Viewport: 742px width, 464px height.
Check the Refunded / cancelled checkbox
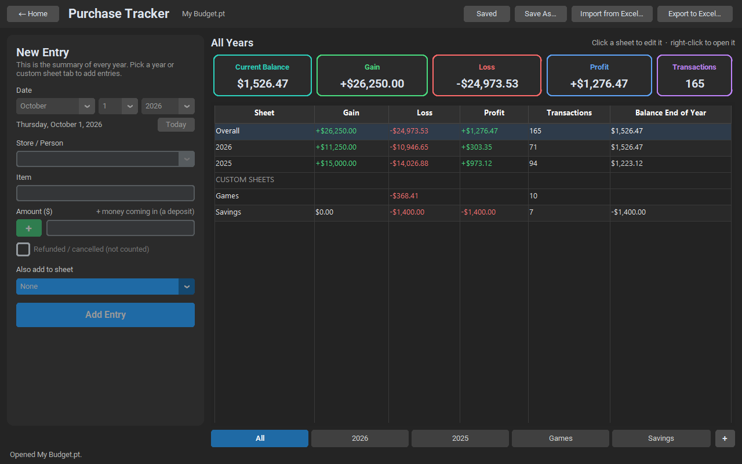click(x=23, y=249)
